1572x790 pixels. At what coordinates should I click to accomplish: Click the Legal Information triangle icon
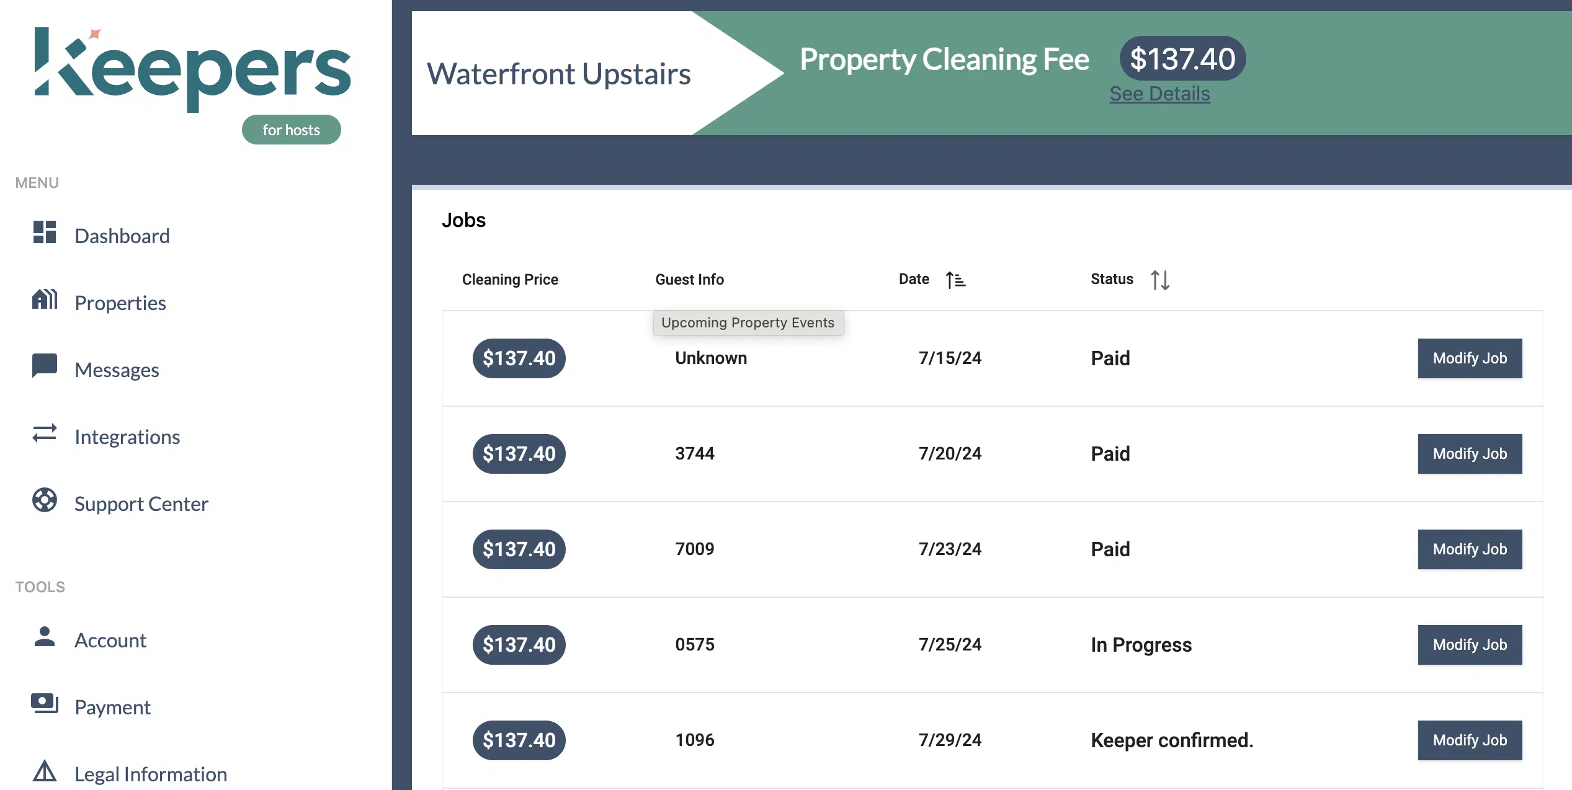click(x=45, y=771)
